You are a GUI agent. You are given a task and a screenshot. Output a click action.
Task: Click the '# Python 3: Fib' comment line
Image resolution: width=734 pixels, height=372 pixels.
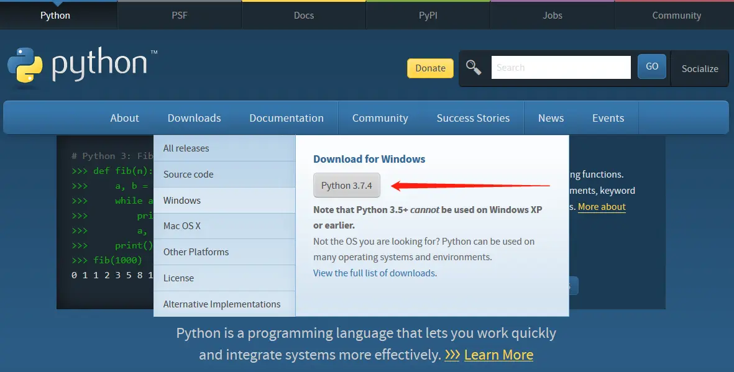point(112,156)
